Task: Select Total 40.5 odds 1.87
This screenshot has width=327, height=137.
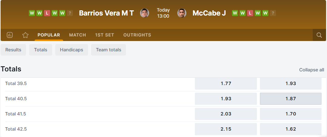Action: click(x=291, y=99)
